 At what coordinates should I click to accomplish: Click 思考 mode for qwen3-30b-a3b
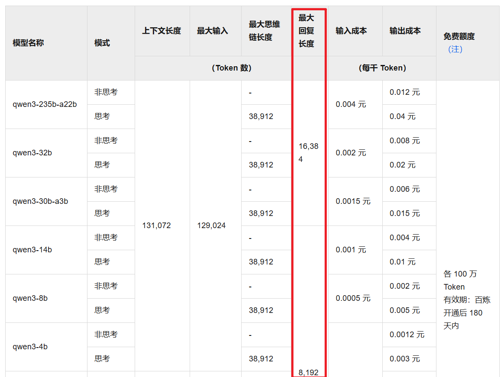102,213
